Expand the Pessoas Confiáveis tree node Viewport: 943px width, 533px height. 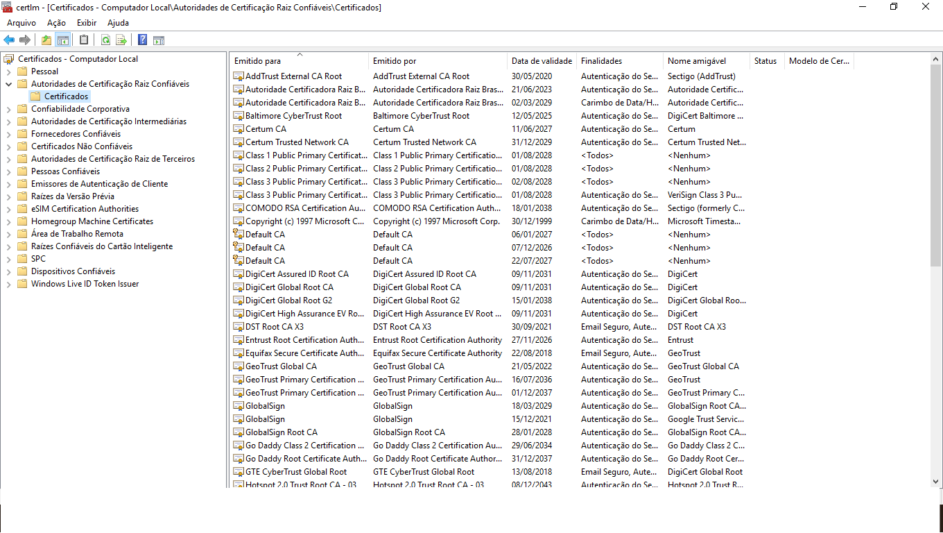click(8, 171)
